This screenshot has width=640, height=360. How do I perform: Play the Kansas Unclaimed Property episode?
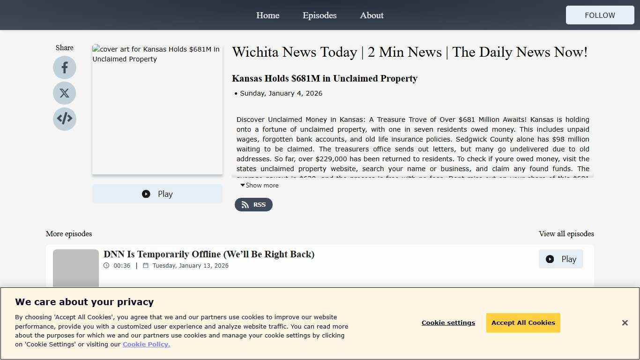pos(157,194)
